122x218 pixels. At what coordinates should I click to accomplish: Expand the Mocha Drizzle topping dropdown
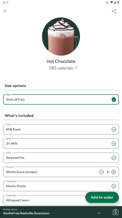pyautogui.click(x=61, y=186)
